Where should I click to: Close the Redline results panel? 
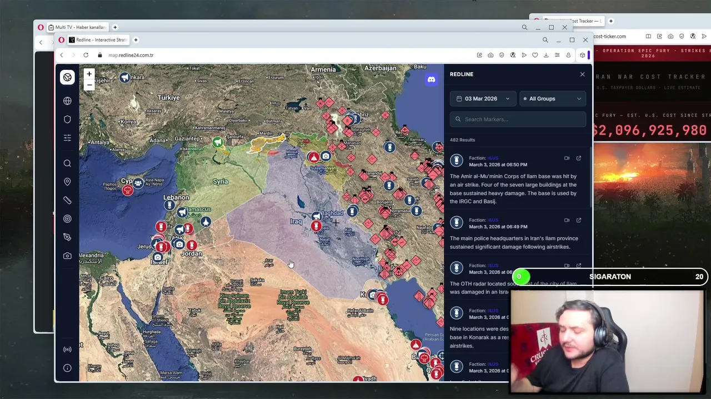(x=582, y=74)
